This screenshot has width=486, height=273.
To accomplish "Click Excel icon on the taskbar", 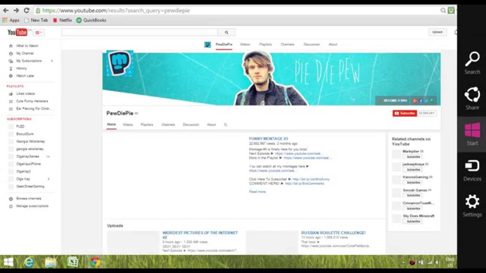I will click(x=73, y=262).
